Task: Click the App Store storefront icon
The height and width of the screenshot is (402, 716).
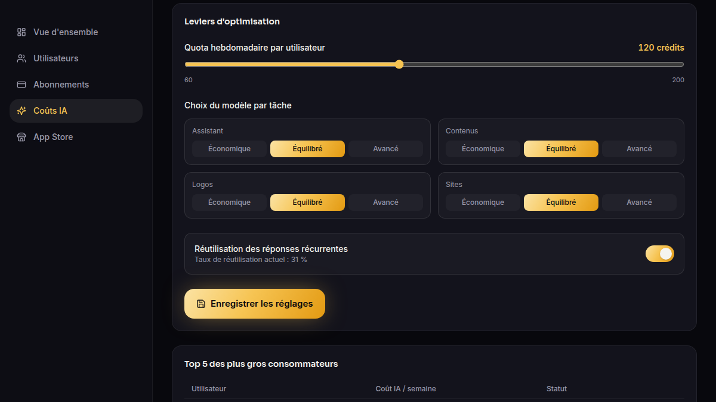Action: pyautogui.click(x=21, y=137)
